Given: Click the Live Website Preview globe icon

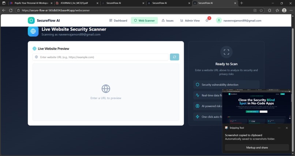Looking at the screenshot, I should pyautogui.click(x=34, y=48).
